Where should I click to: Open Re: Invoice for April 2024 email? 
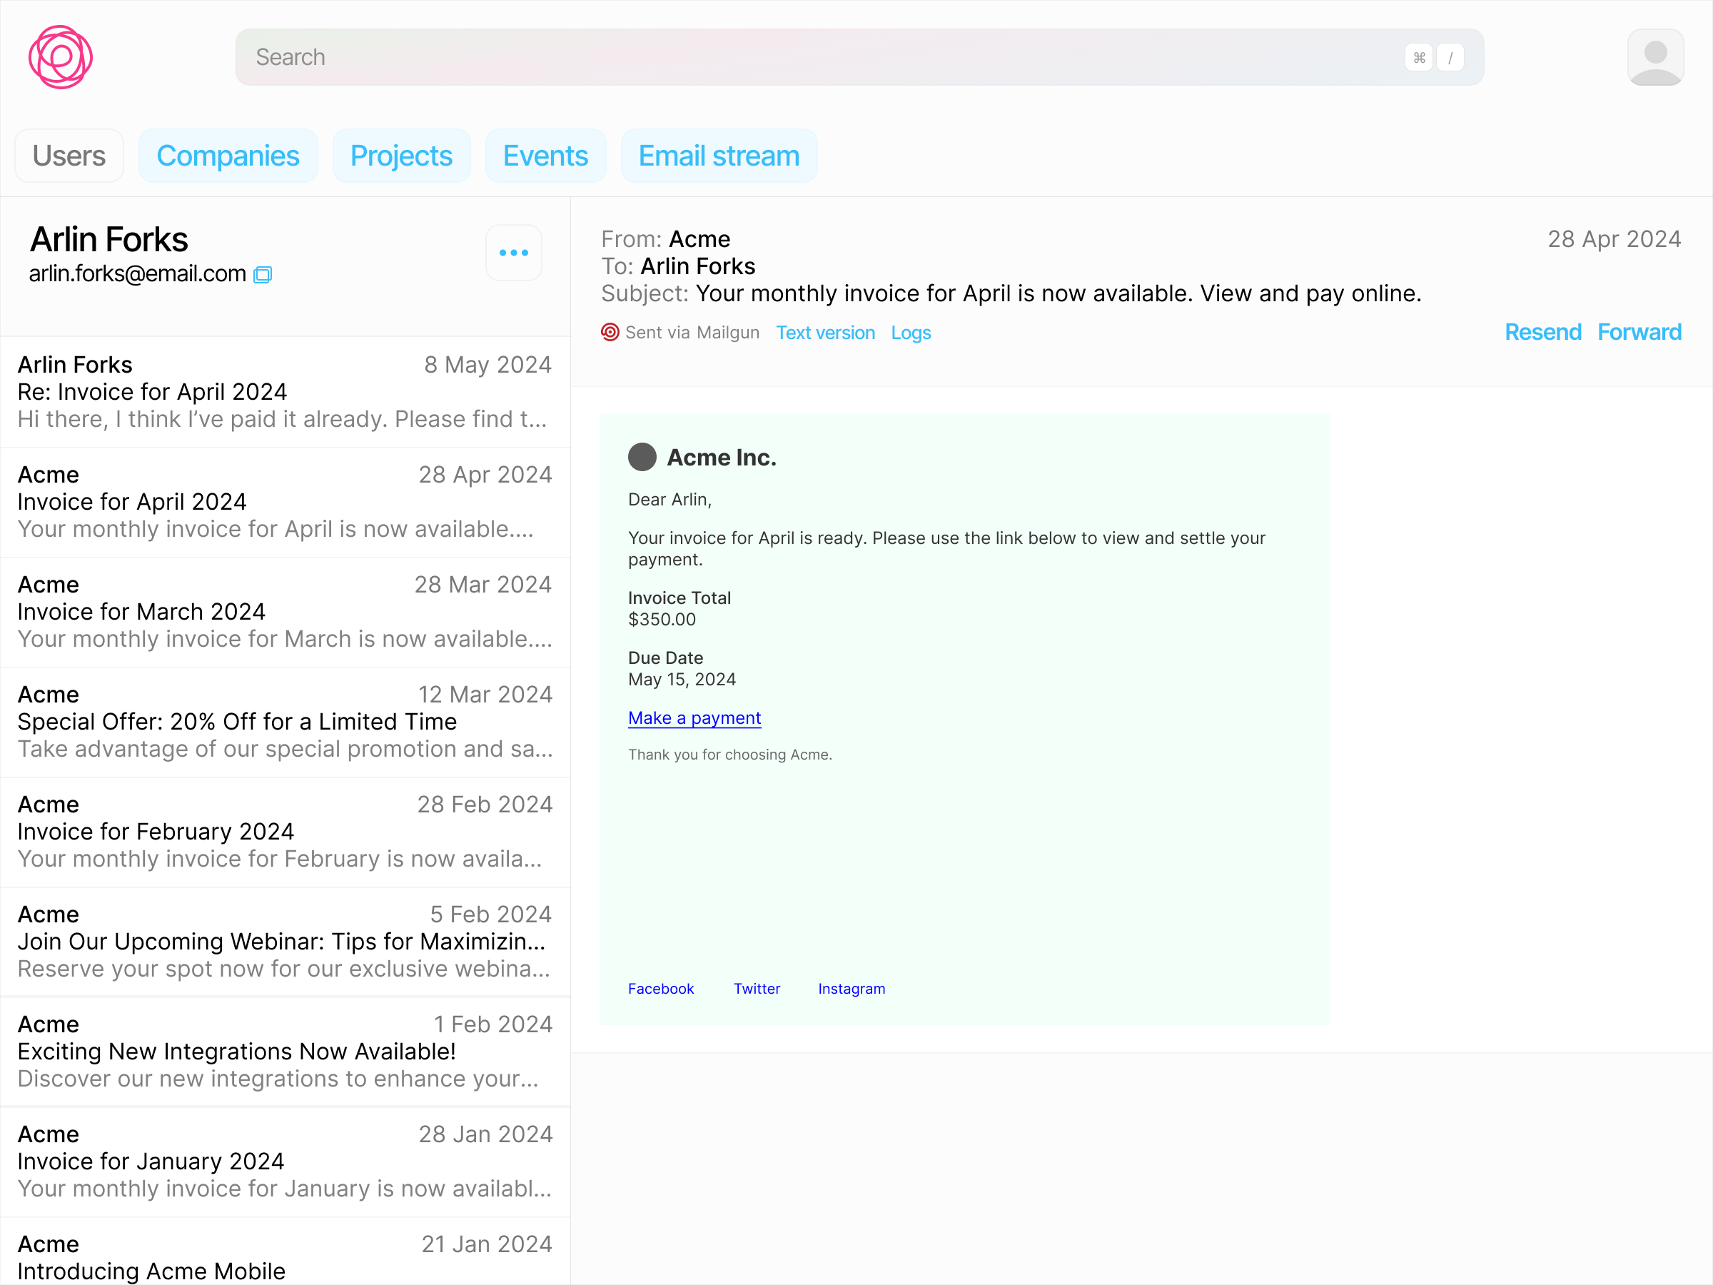tap(284, 392)
